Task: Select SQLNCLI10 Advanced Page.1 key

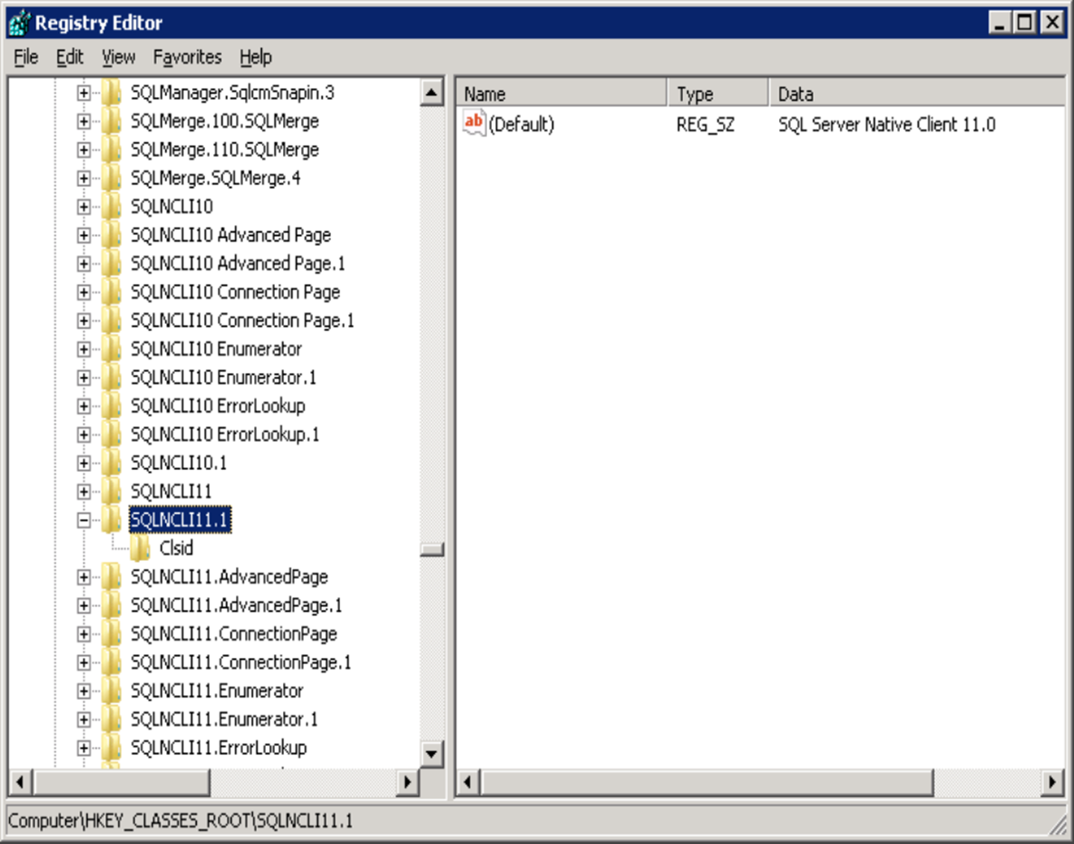Action: point(238,264)
